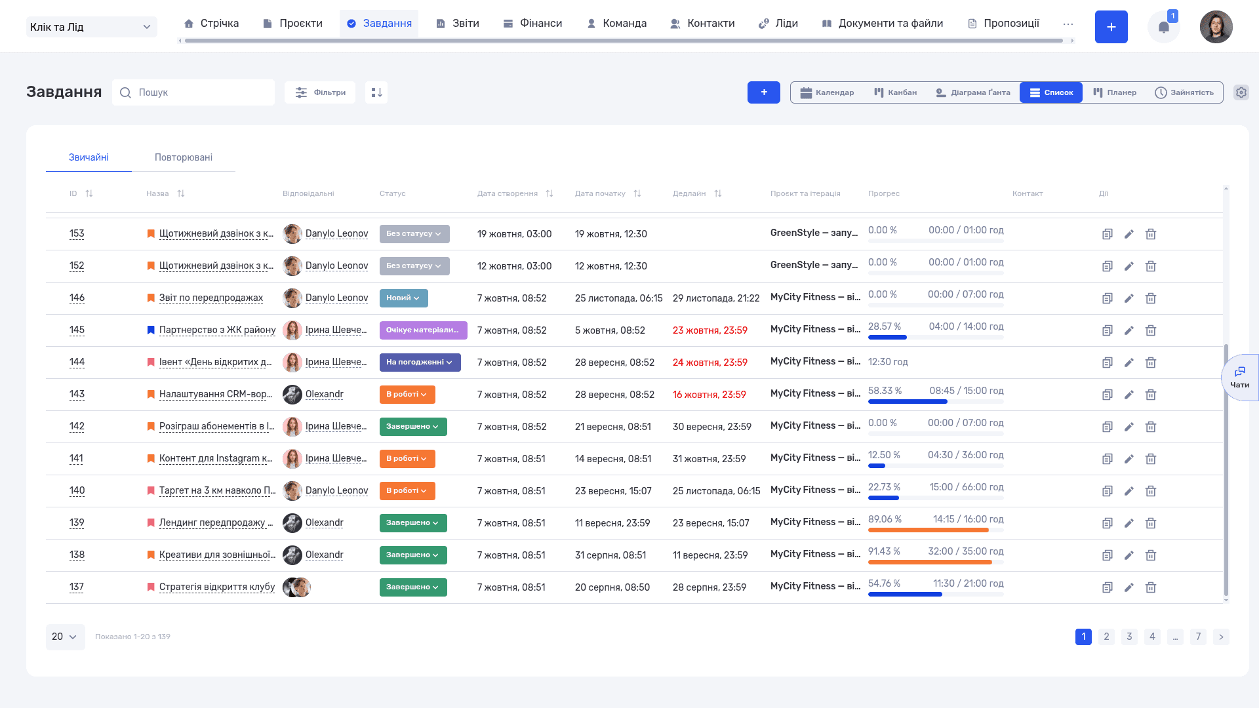Switch to Календар view

tap(827, 92)
